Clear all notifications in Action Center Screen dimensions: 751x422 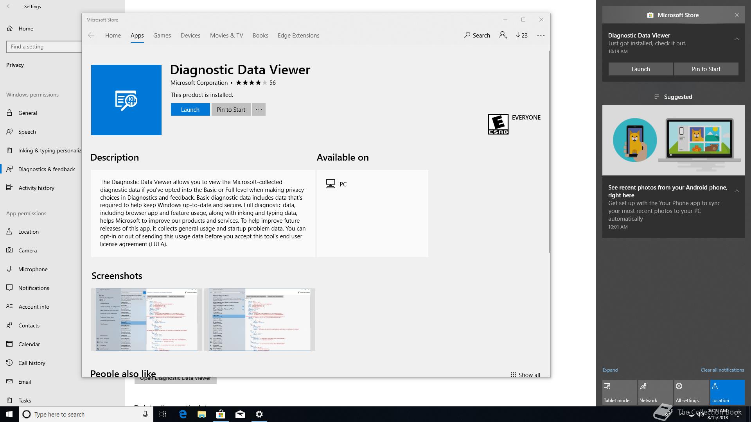[722, 370]
